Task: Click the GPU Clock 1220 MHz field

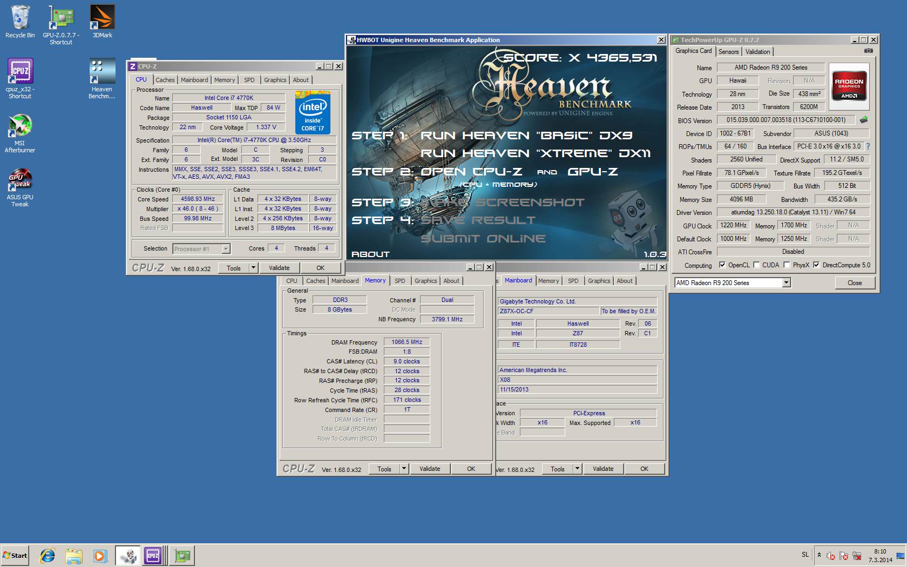Action: click(733, 225)
